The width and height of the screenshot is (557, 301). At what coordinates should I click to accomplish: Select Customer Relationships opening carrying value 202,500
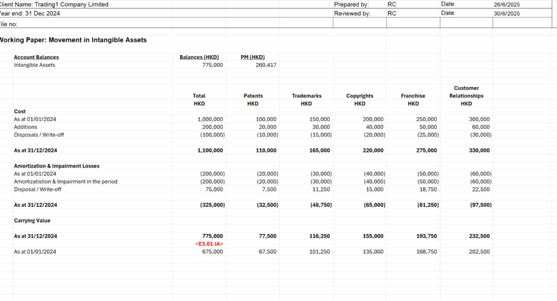[479, 252]
